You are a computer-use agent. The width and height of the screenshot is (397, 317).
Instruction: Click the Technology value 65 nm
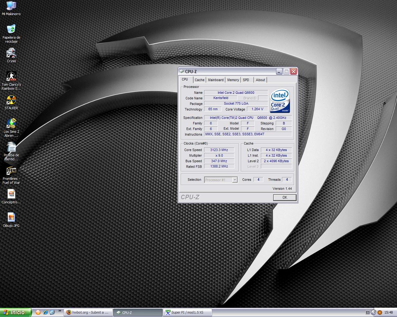click(213, 109)
